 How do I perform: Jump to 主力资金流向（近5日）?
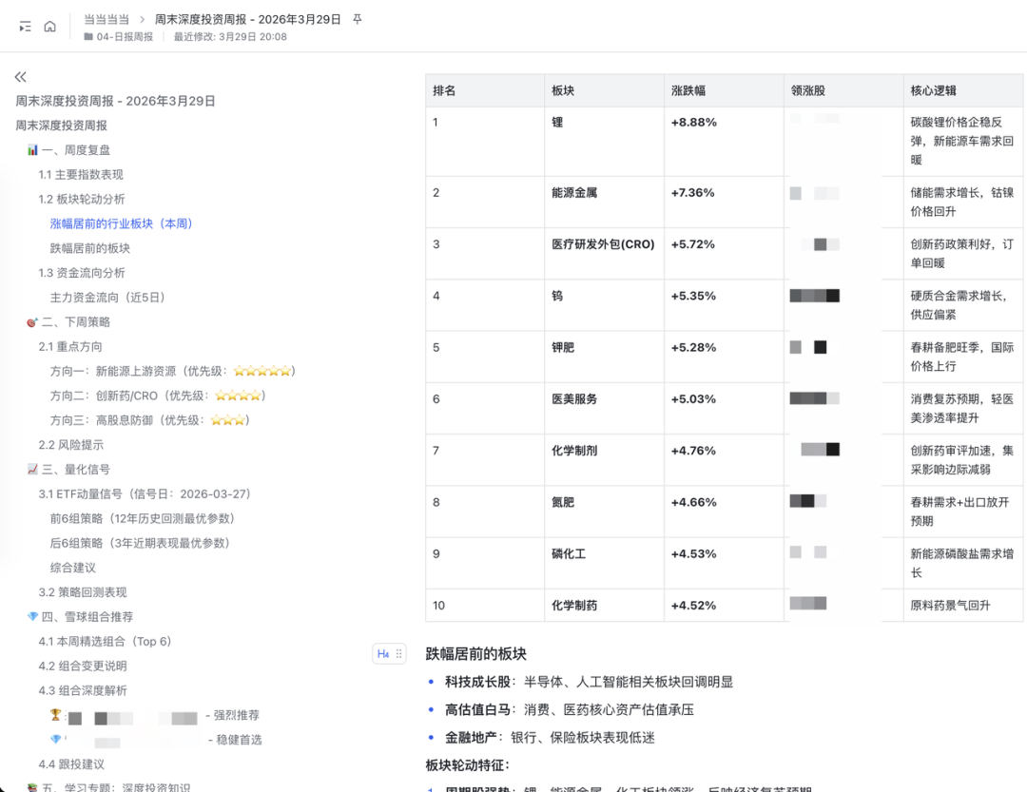click(108, 298)
